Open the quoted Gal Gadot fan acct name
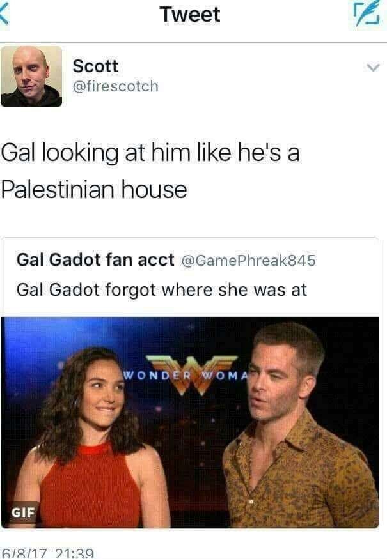 [x=95, y=259]
